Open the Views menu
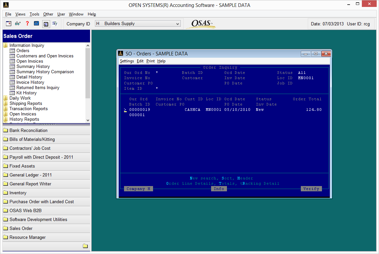 20,14
